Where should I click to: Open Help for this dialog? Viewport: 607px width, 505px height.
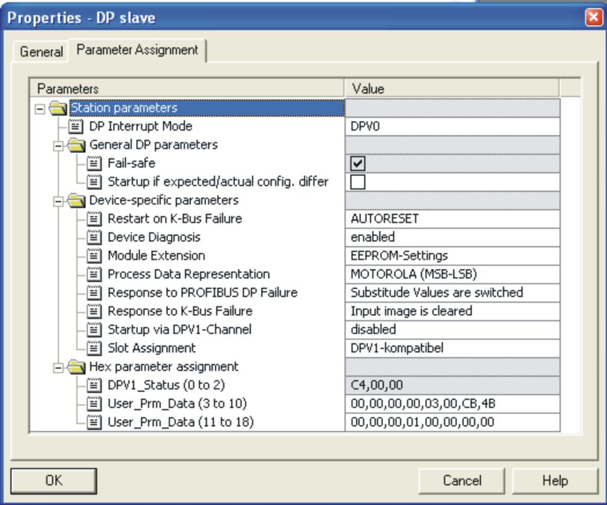point(555,481)
